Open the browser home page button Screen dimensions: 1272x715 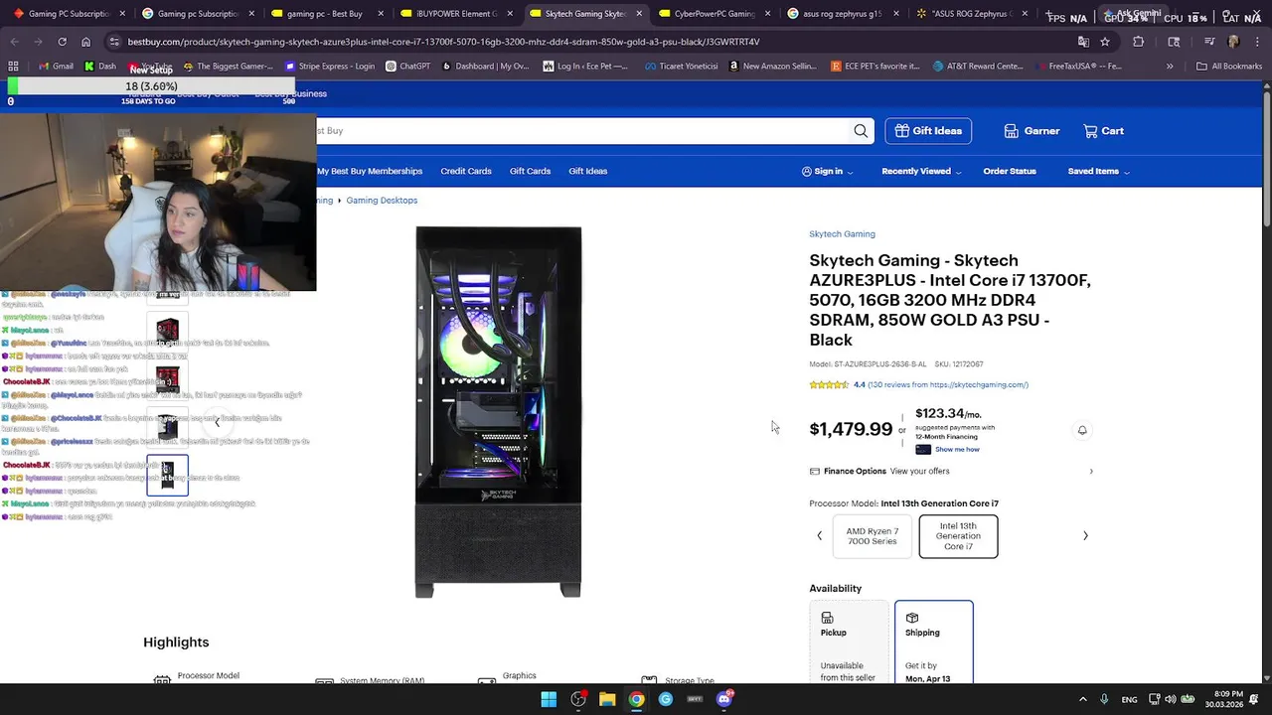85,42
